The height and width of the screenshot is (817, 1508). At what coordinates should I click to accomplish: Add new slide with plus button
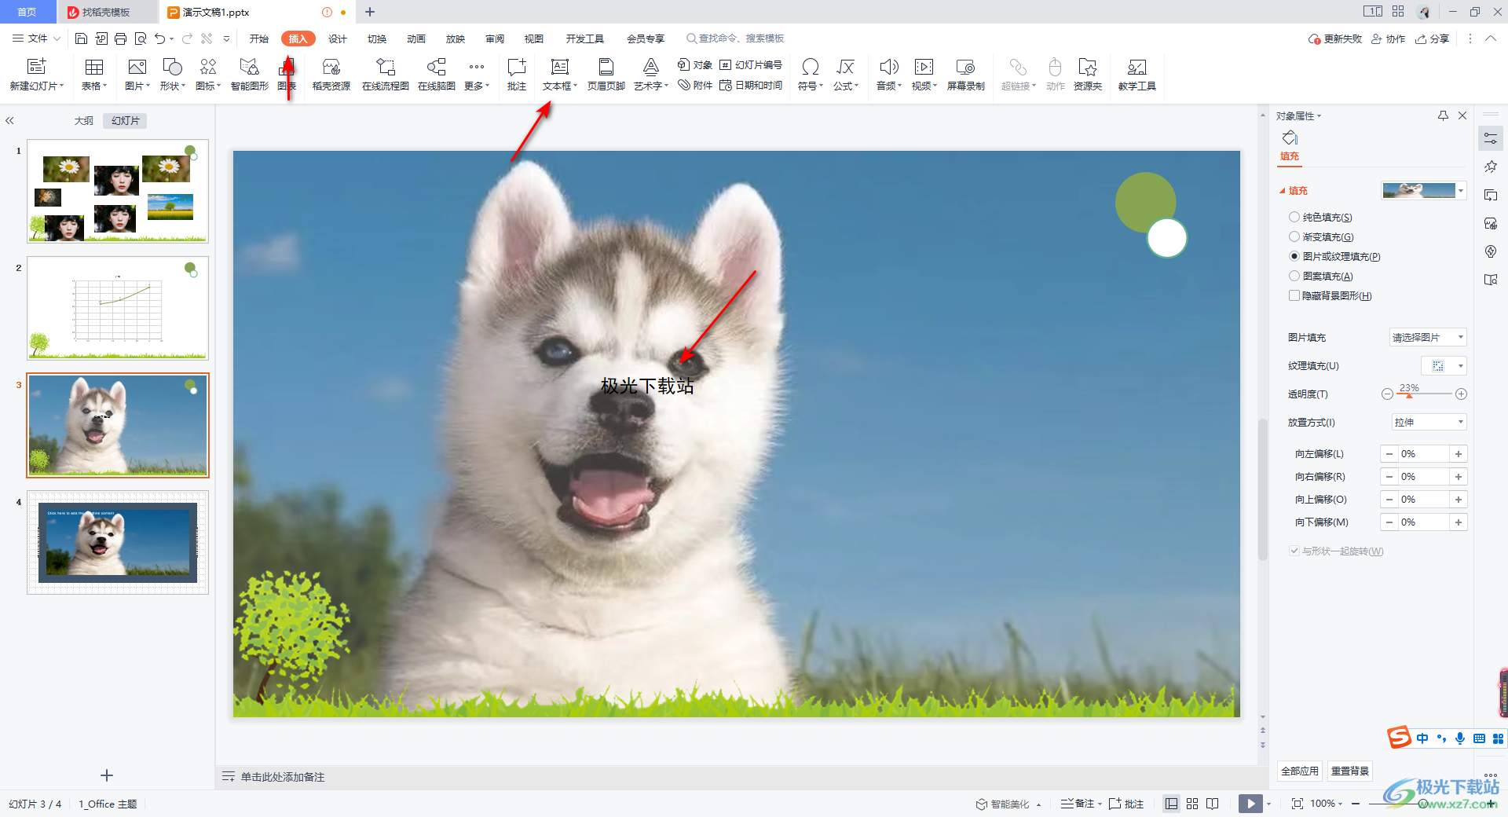(x=107, y=775)
